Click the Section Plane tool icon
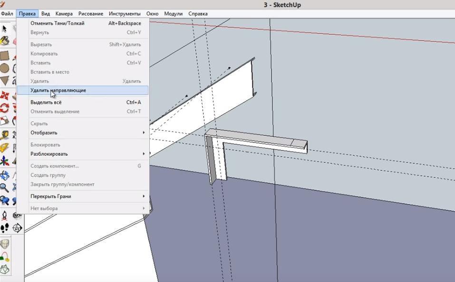The image size is (455, 282). pos(17,228)
